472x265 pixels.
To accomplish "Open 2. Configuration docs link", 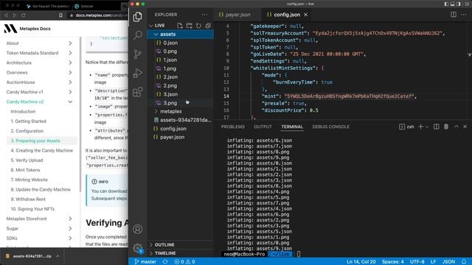I will (x=27, y=131).
